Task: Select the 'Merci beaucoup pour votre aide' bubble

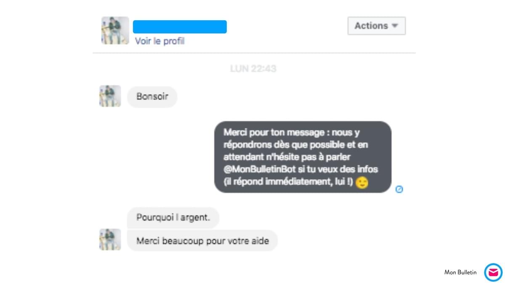Action: click(x=202, y=241)
